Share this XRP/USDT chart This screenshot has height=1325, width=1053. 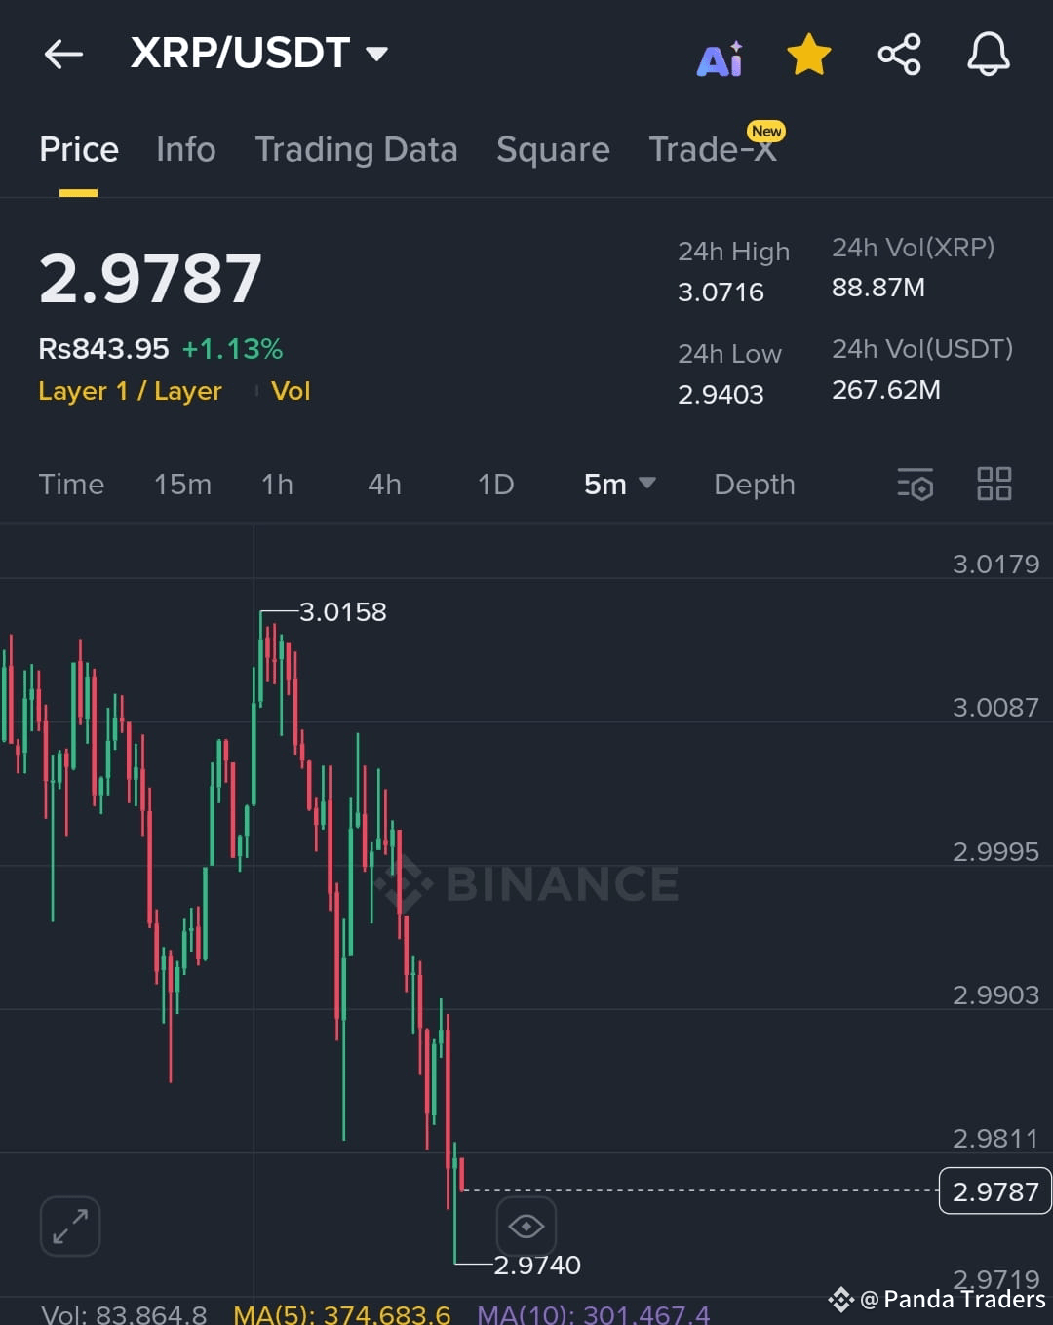899,54
